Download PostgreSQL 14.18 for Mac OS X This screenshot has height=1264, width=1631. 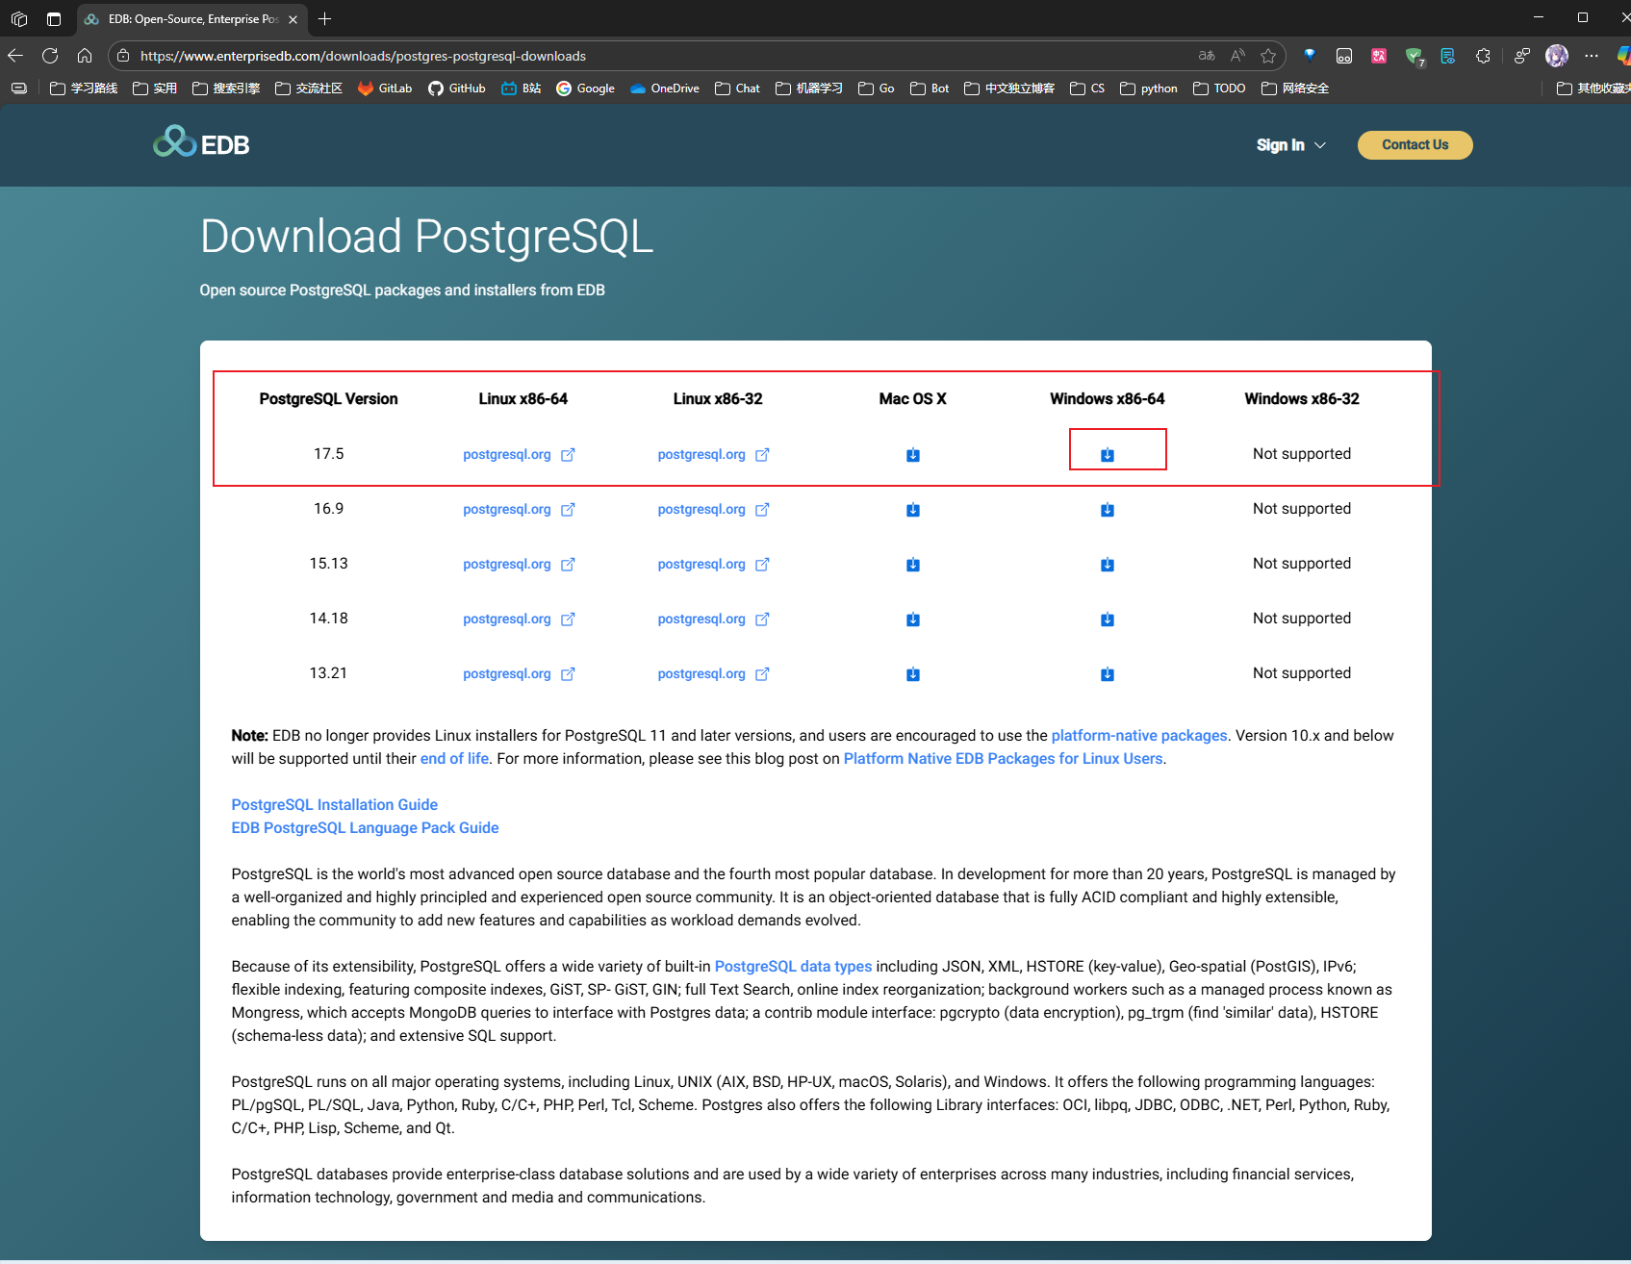(913, 619)
